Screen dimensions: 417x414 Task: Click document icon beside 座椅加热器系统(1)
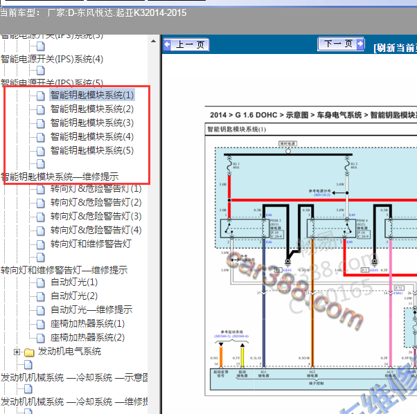click(40, 324)
